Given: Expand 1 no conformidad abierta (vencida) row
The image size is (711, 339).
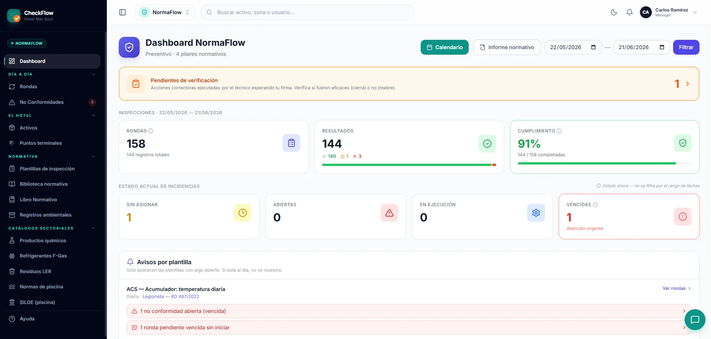Looking at the screenshot, I should click(409, 311).
